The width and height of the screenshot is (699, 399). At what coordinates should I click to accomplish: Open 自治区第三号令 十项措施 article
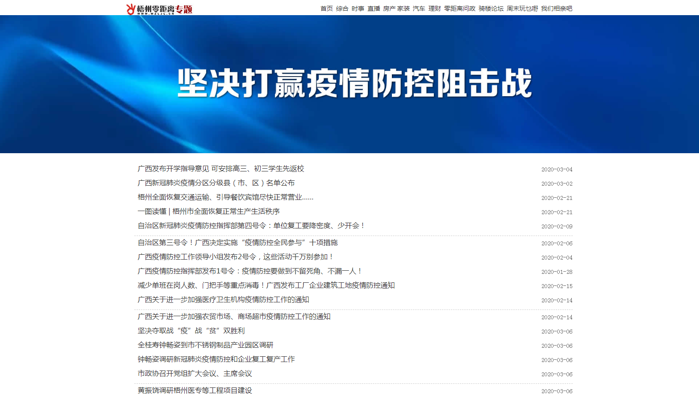tap(237, 243)
